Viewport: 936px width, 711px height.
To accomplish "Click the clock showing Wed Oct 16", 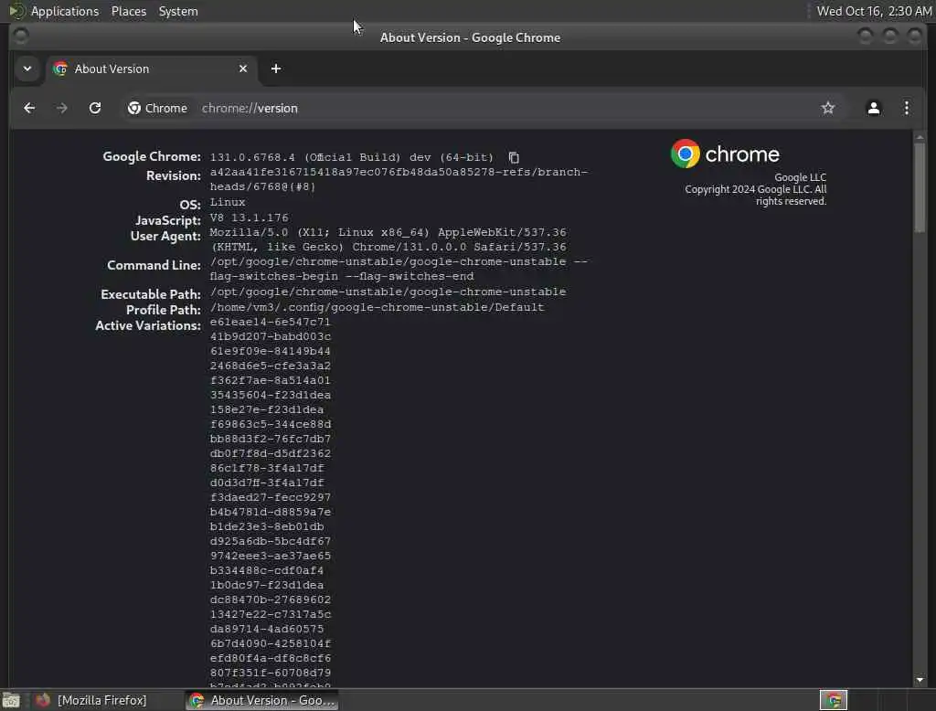I will 874,11.
